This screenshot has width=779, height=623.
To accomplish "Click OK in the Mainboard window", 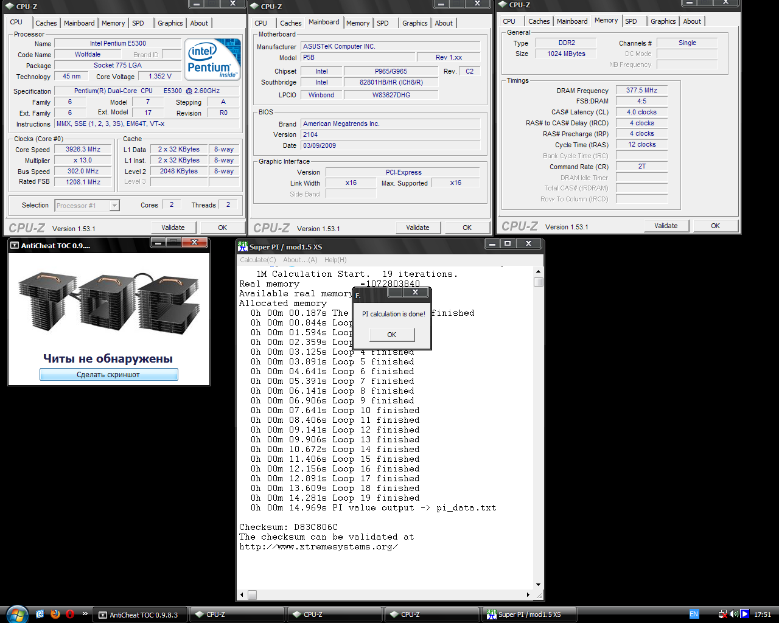I will click(467, 228).
